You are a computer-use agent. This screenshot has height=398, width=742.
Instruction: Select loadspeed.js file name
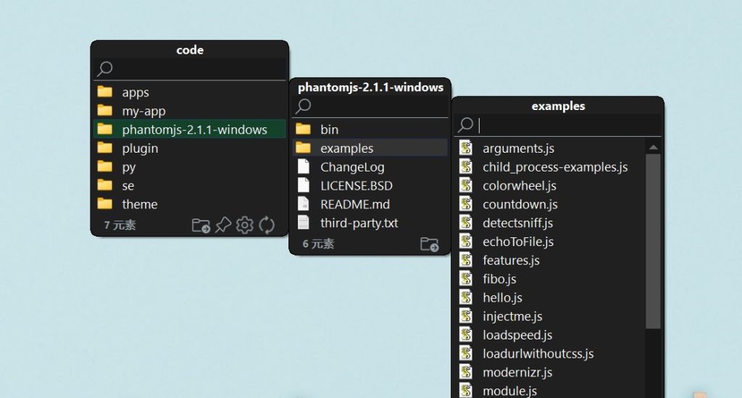tap(517, 334)
